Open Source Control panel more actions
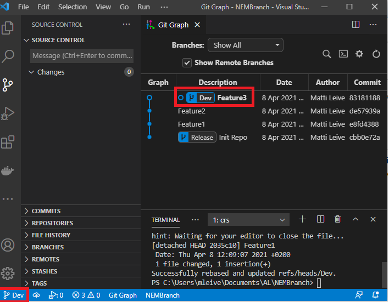The image size is (389, 302). tap(126, 24)
